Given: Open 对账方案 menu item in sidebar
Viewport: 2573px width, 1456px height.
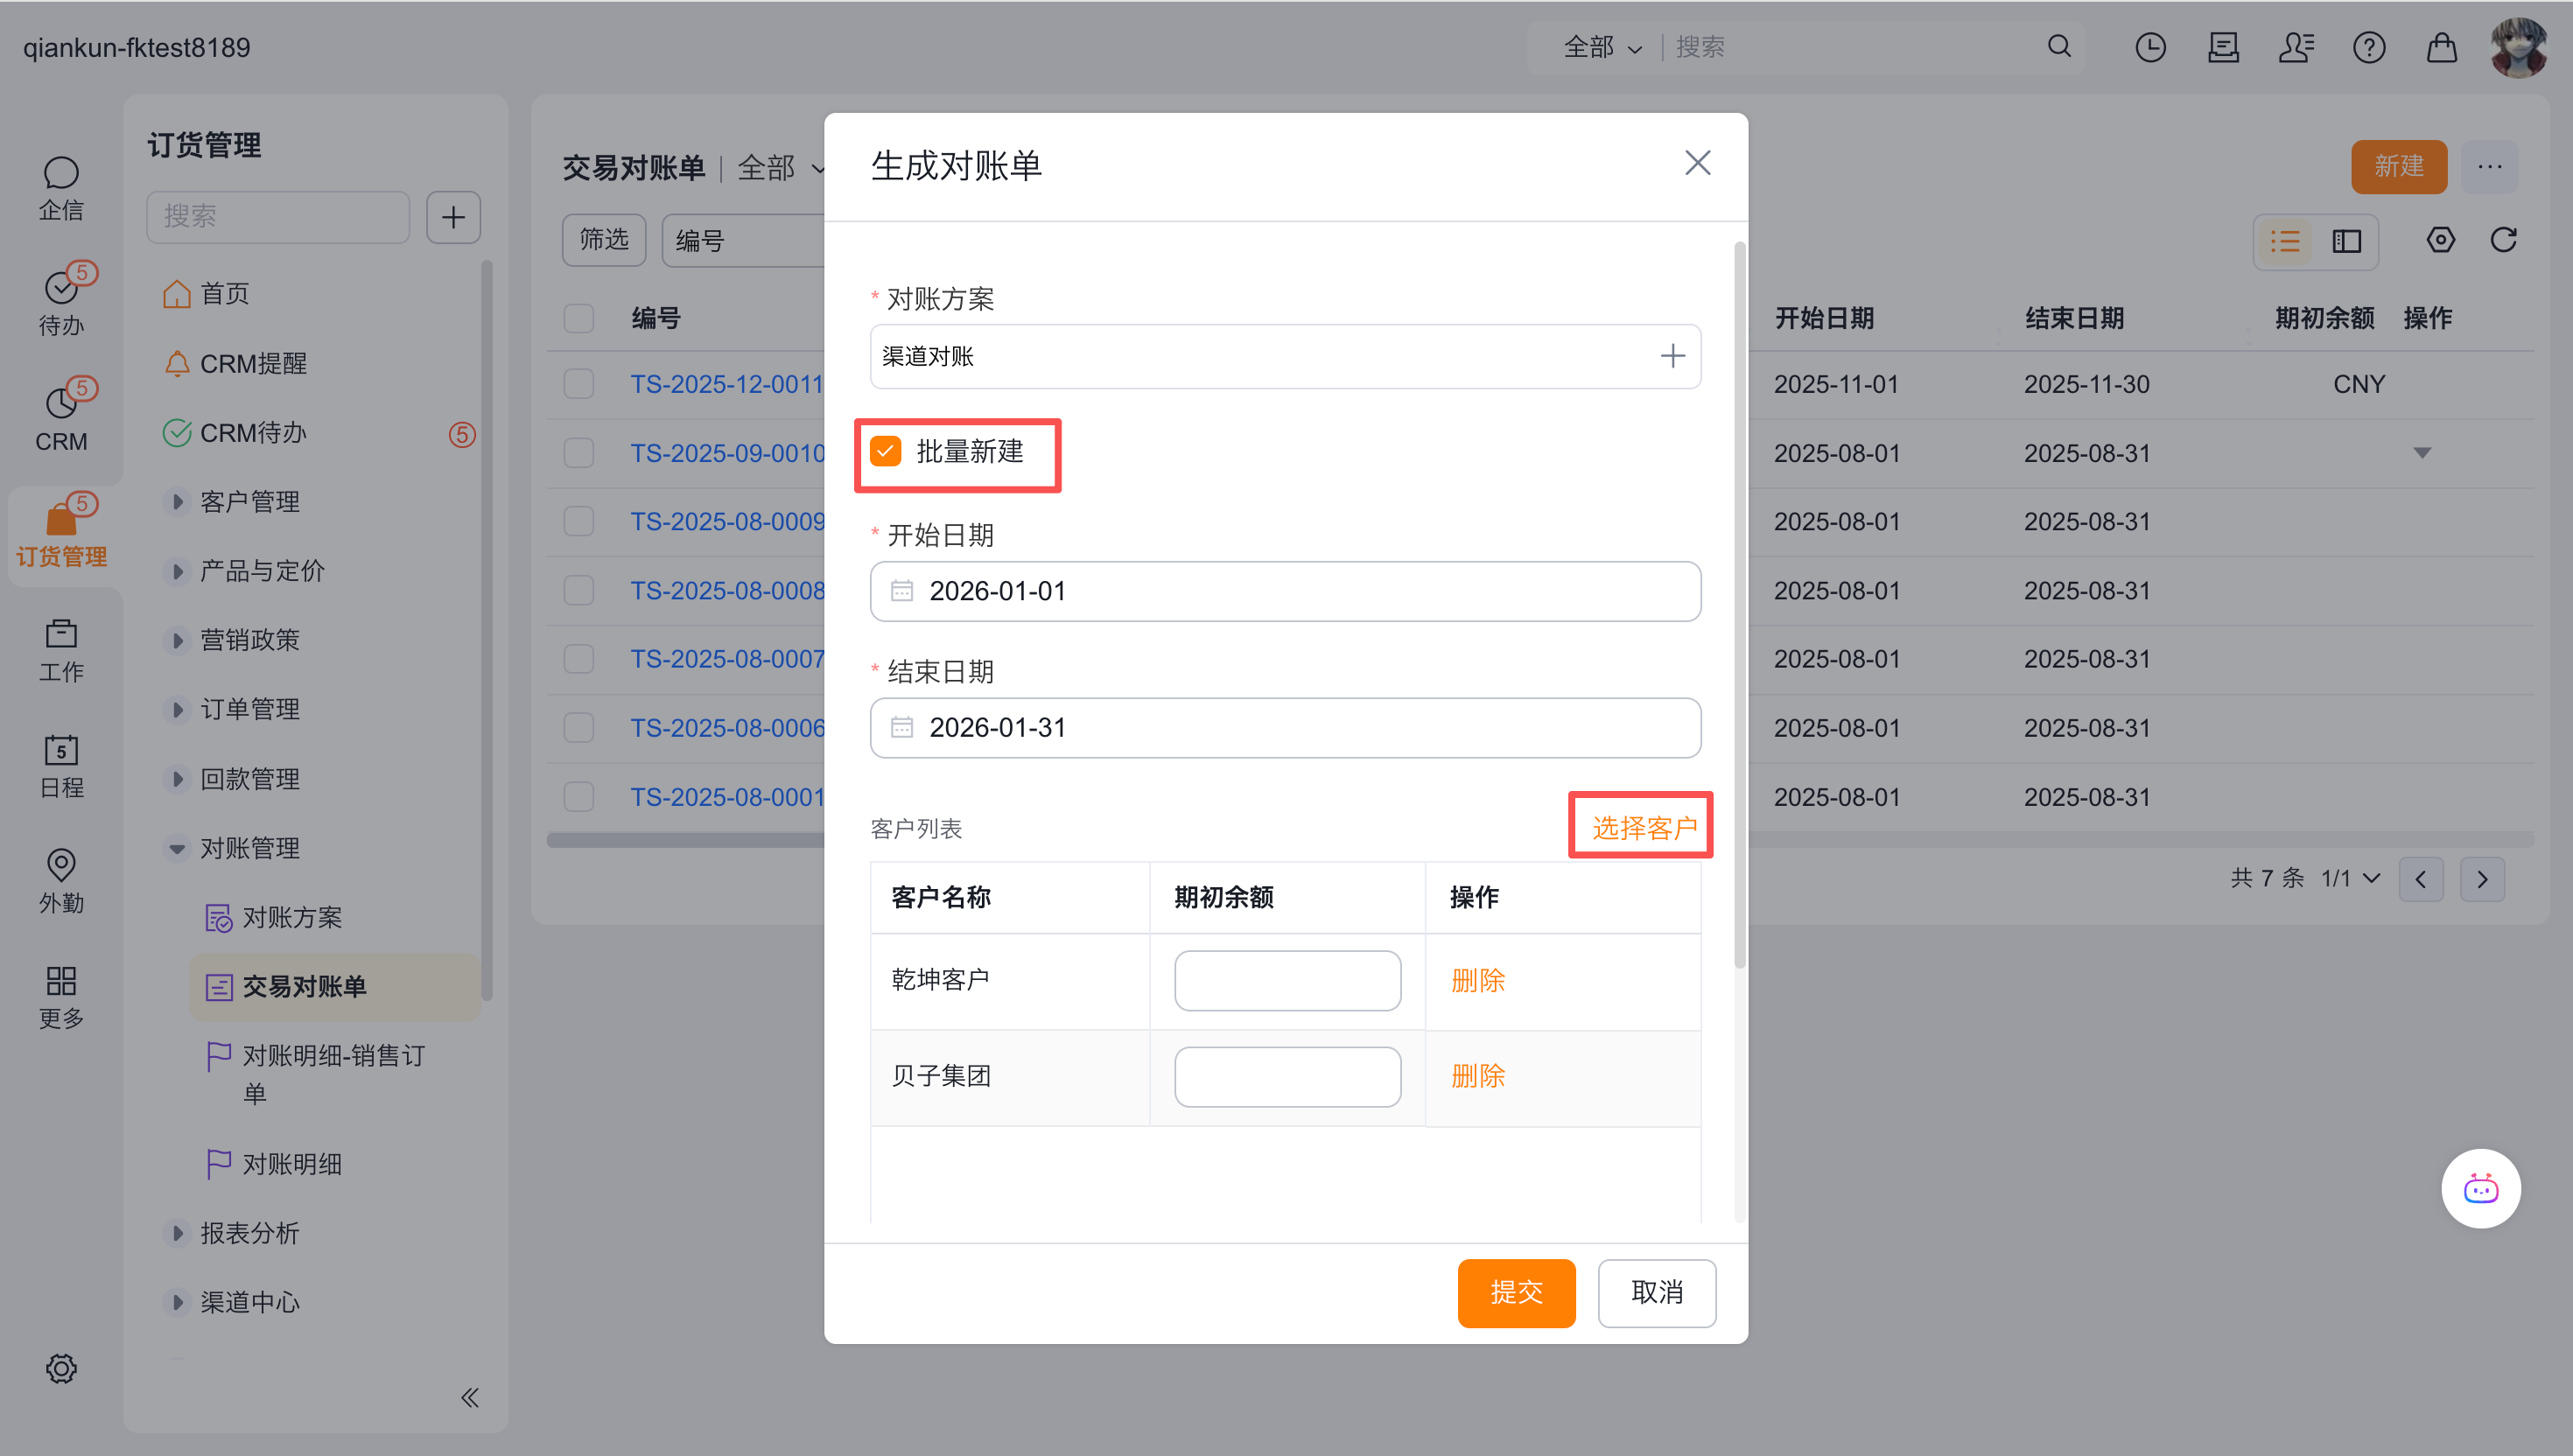Looking at the screenshot, I should pyautogui.click(x=292, y=917).
